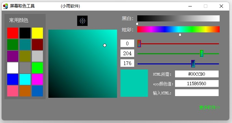The width and height of the screenshot is (232, 123).
Task: Click the current color preview box
Action: pos(134,83)
